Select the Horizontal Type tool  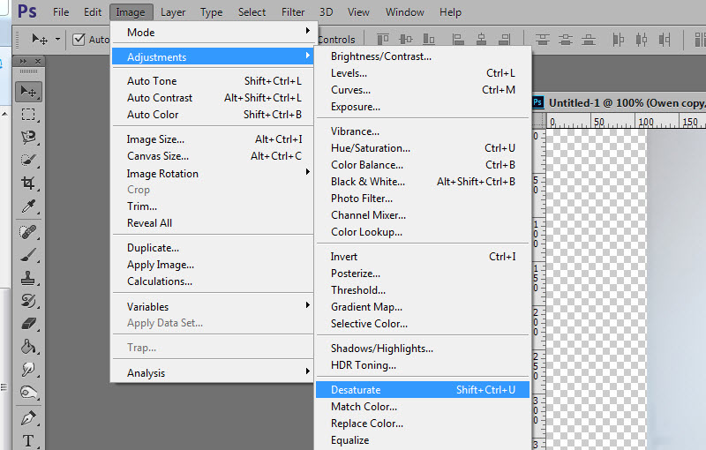(28, 441)
